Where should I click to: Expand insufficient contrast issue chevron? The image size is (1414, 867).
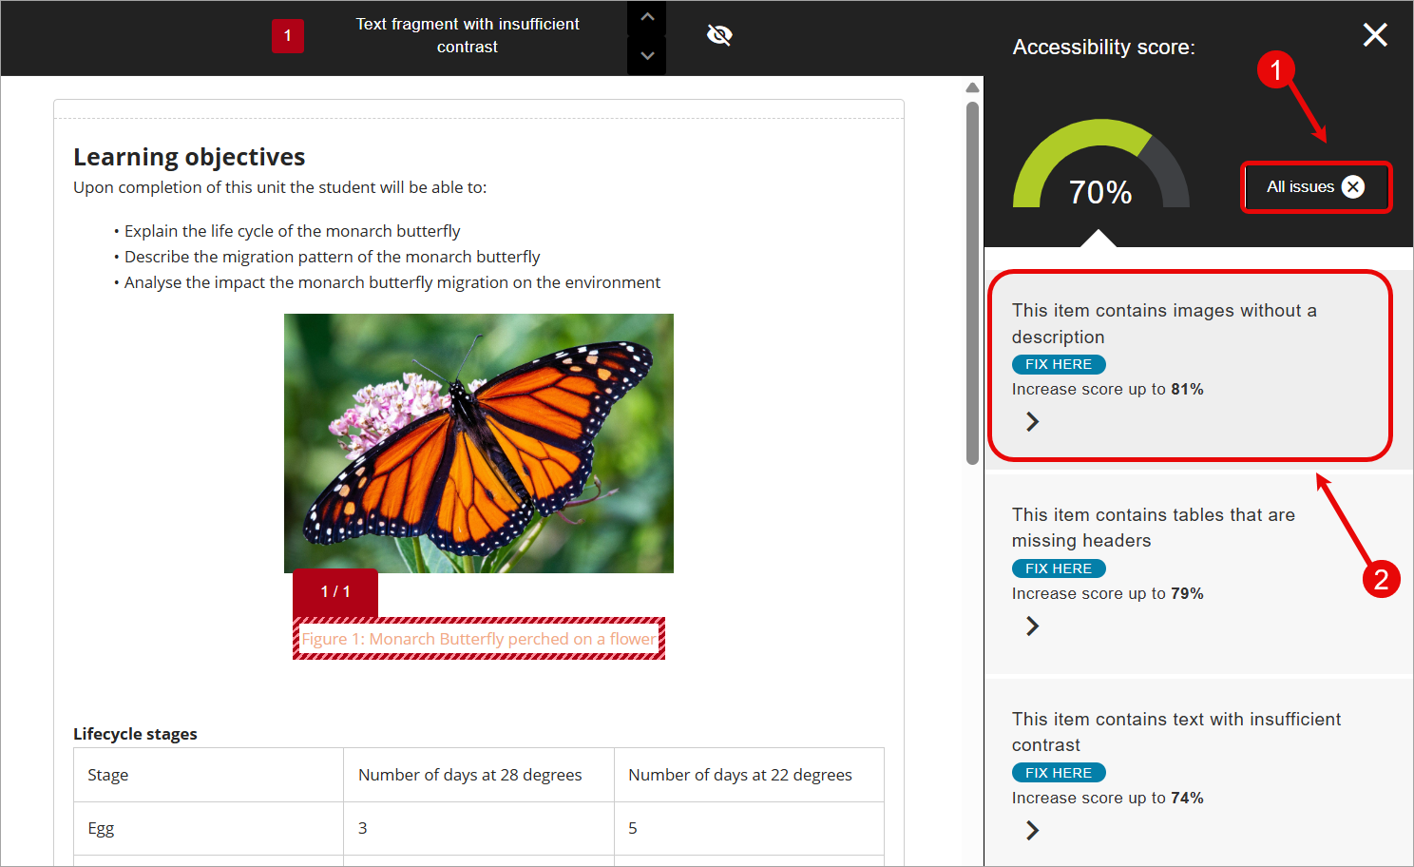[1033, 830]
